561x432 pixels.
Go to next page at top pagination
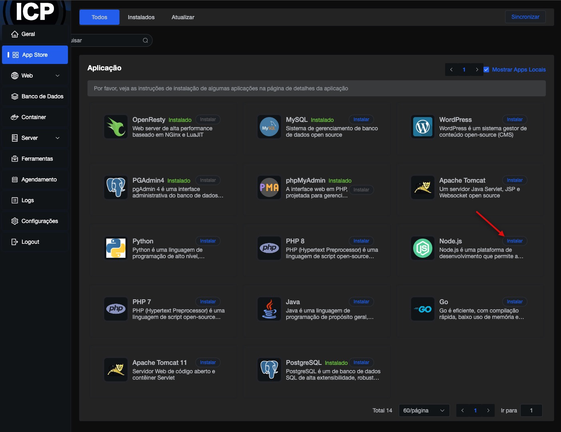pos(477,70)
